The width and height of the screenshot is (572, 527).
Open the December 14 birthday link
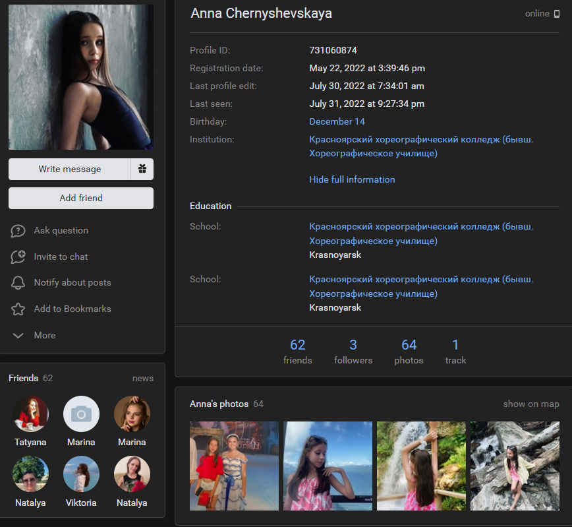coord(337,121)
